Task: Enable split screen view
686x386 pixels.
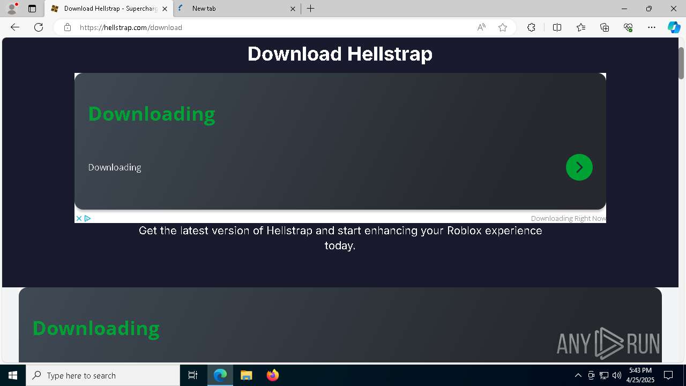Action: (x=557, y=27)
